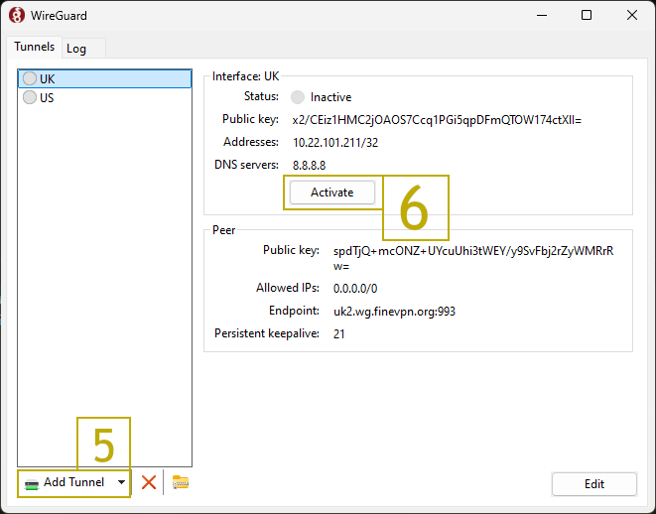The width and height of the screenshot is (656, 514).
Task: Open the Tunnels tab
Action: tap(34, 47)
